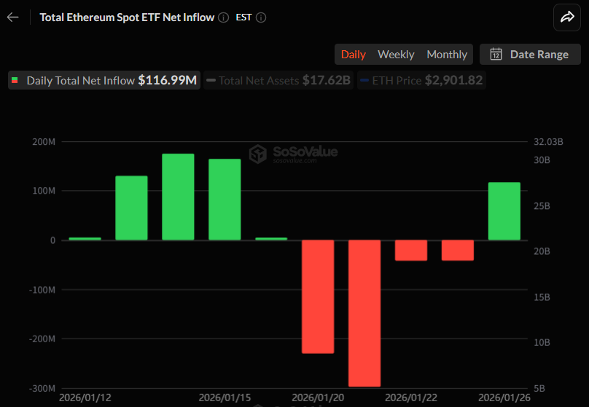Click the largest red outflow bar

point(364,313)
